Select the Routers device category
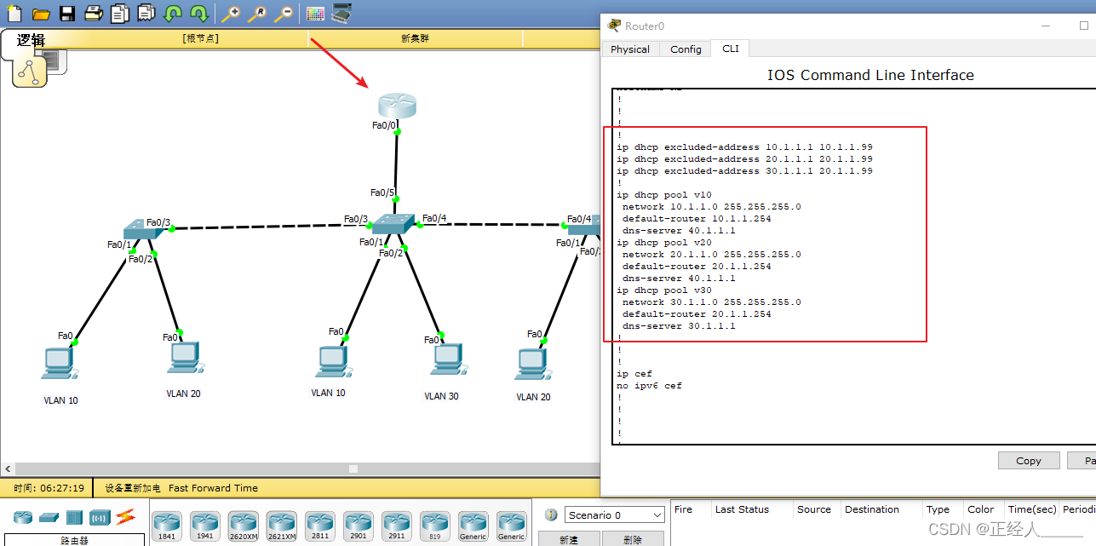The height and width of the screenshot is (546, 1096). tap(23, 517)
